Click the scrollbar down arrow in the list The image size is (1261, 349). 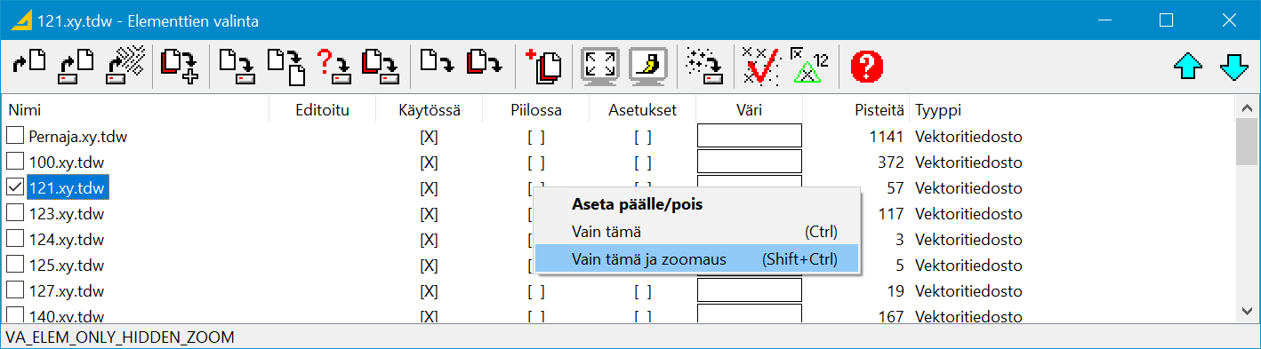click(1247, 309)
